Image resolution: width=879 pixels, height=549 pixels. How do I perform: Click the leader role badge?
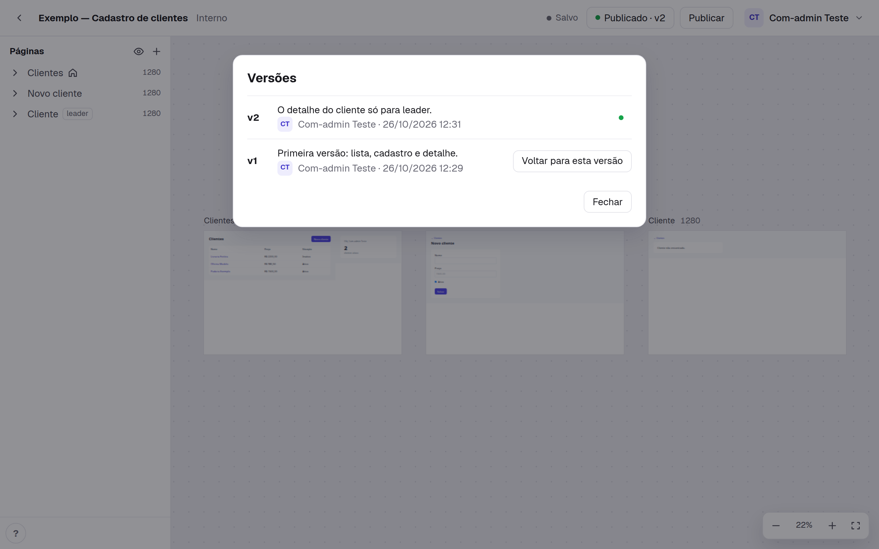coord(77,114)
